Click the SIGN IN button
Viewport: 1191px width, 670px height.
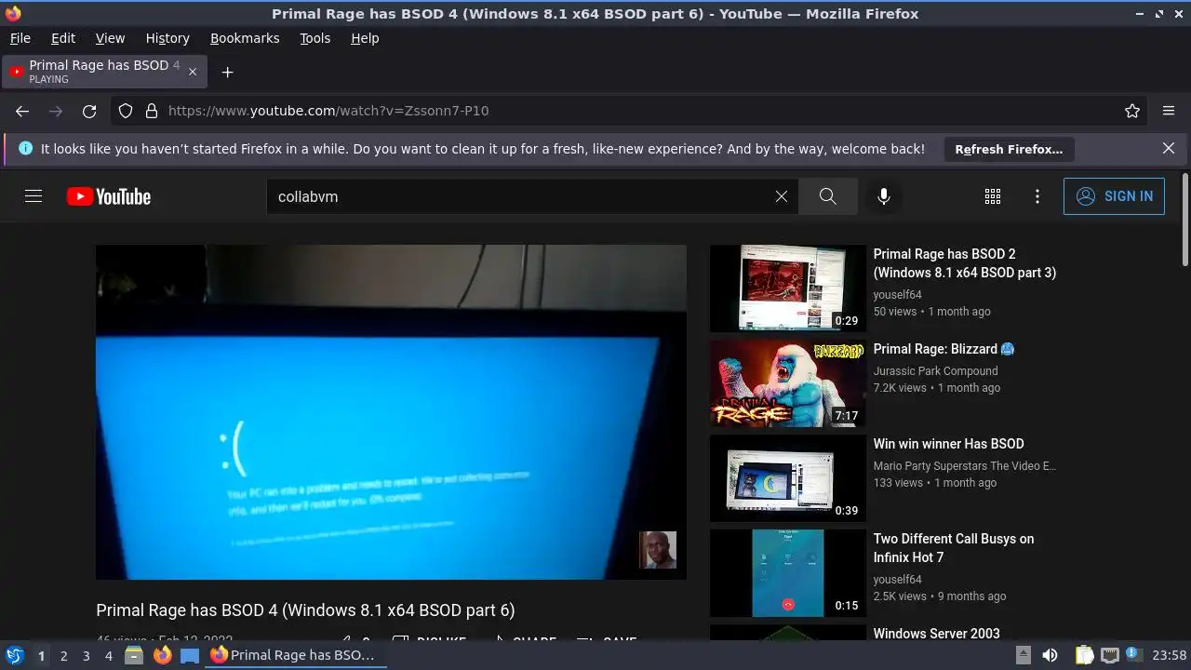pyautogui.click(x=1114, y=196)
